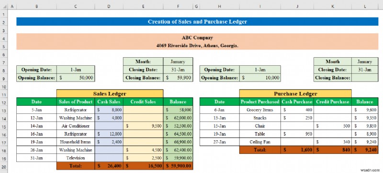Select the '4069 Riverside Drive, Athens, Georgia.' address cell
Image resolution: width=383 pixels, height=173 pixels.
pos(197,45)
